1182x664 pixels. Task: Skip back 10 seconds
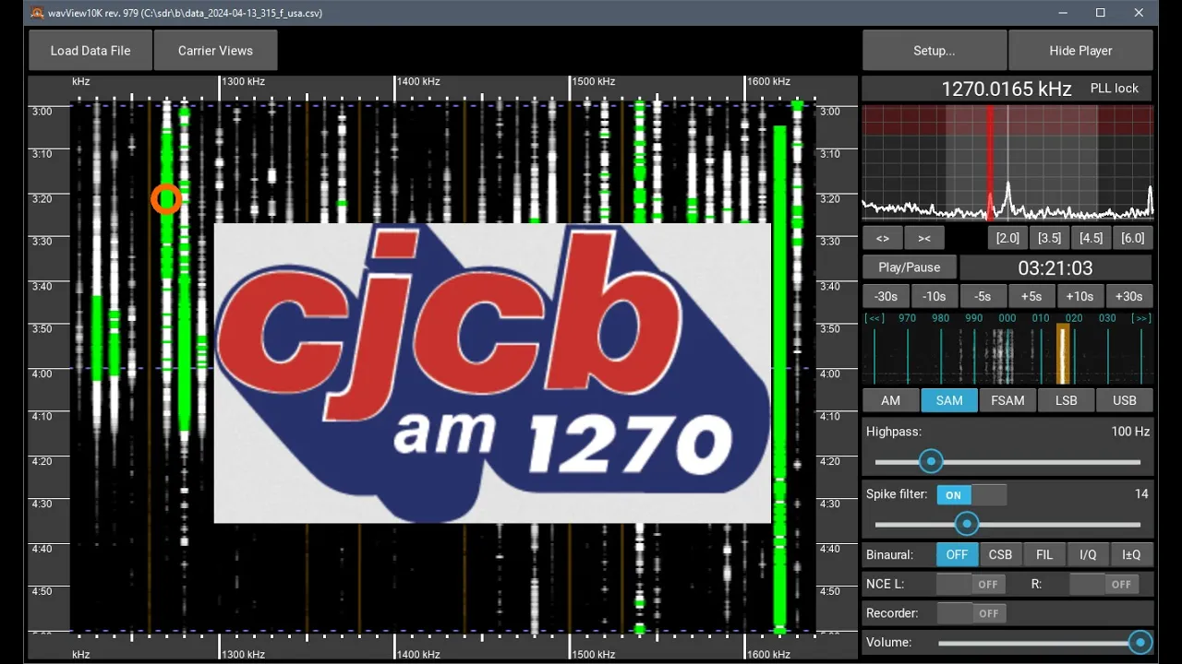click(935, 296)
